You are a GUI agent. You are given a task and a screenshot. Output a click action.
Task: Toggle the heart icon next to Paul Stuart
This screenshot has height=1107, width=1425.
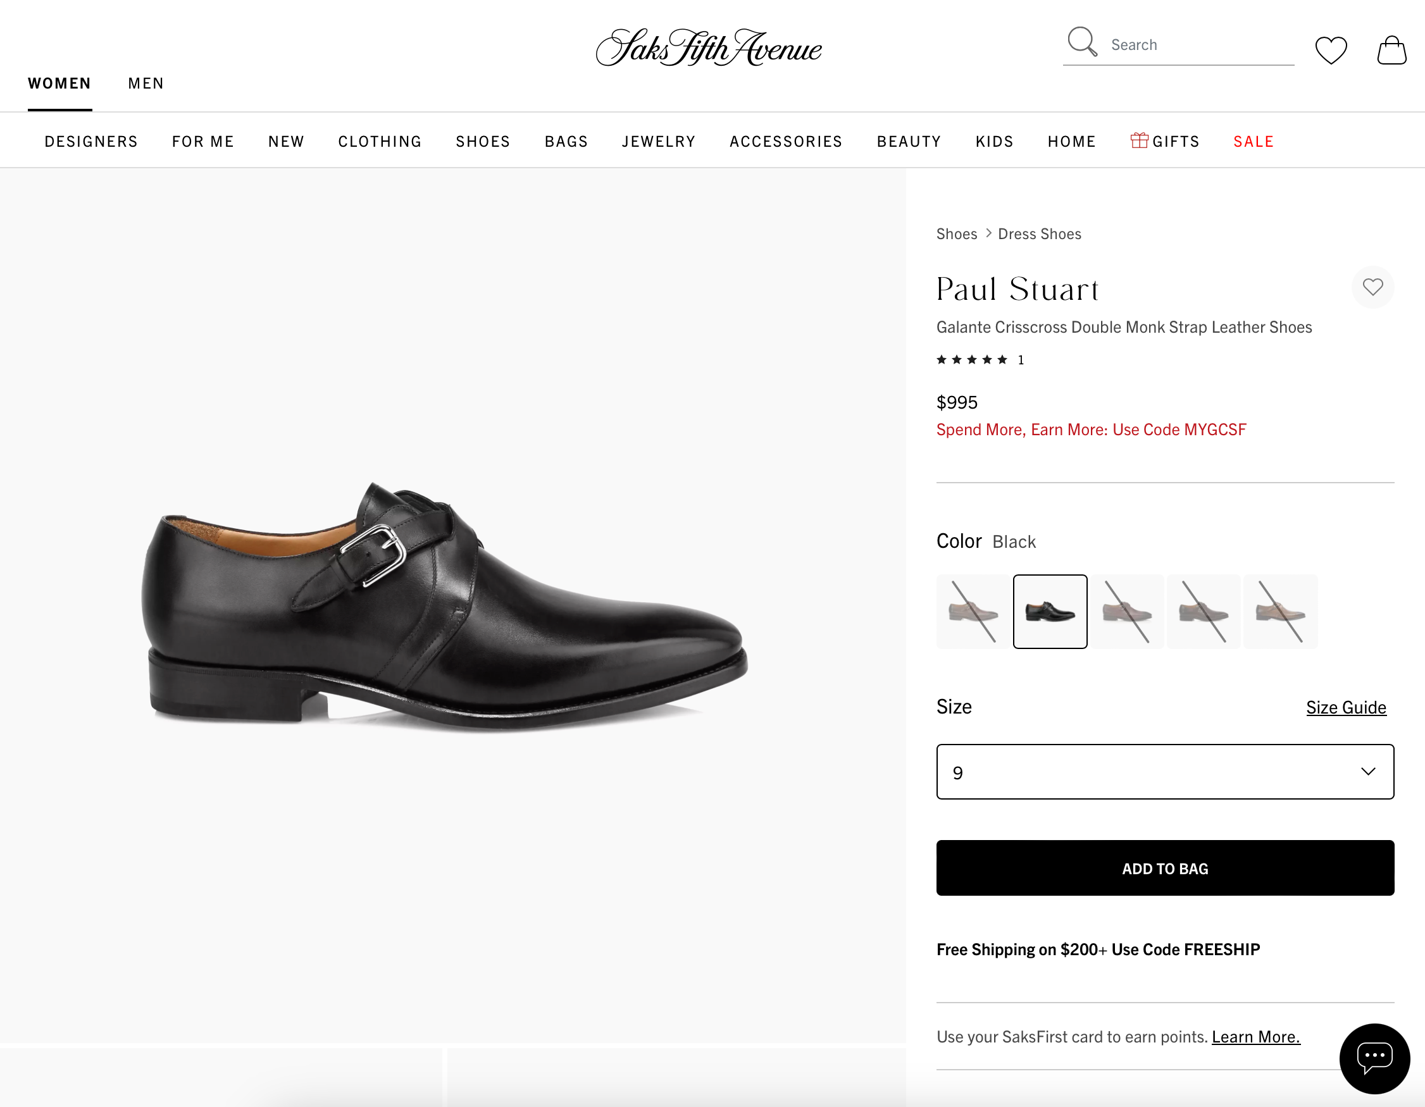pyautogui.click(x=1373, y=287)
